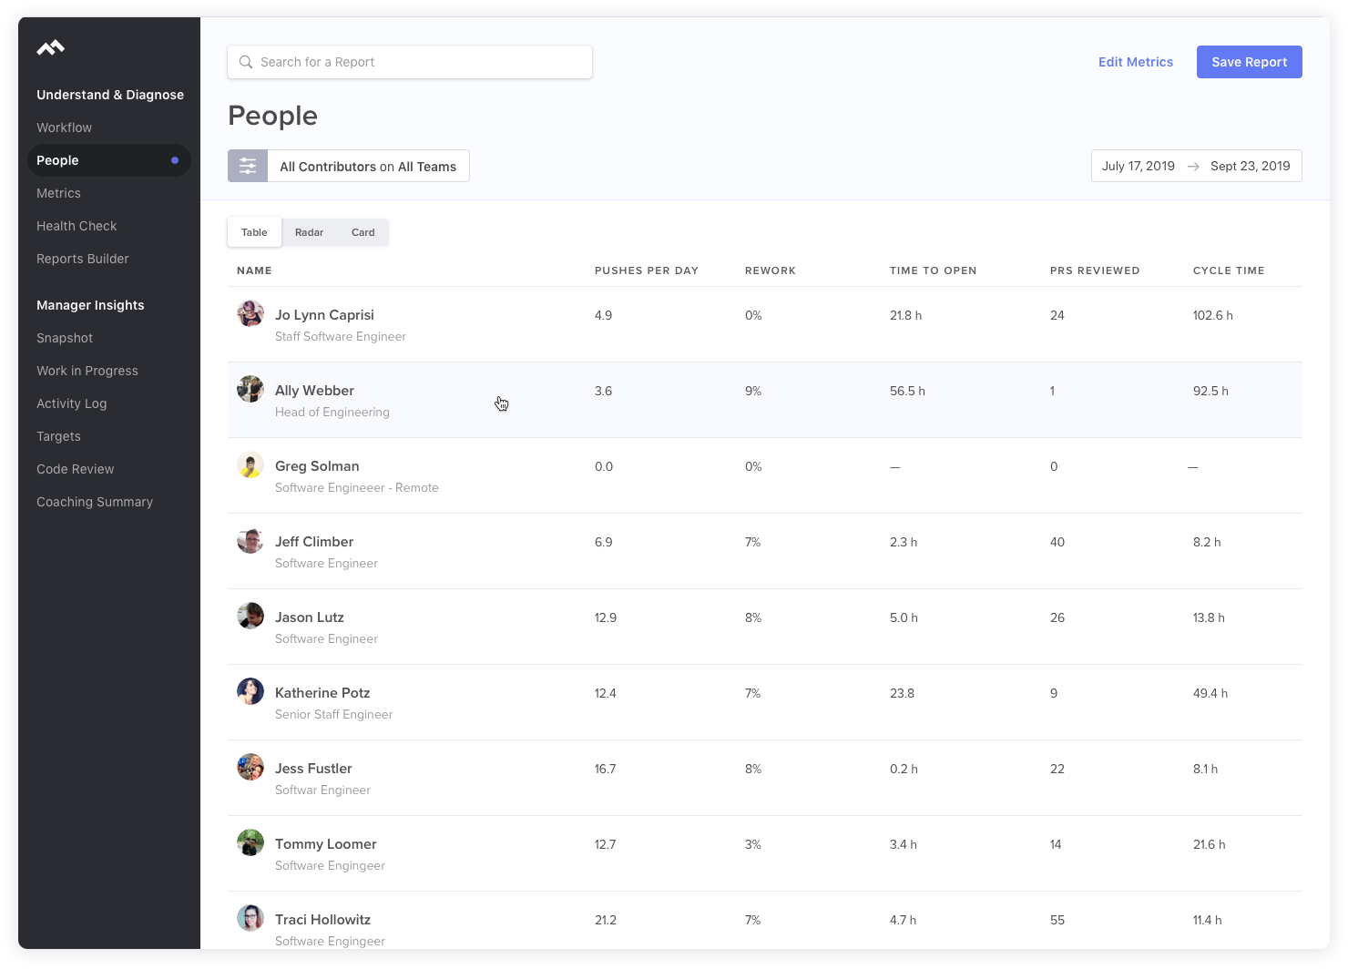This screenshot has height=969, width=1348.
Task: Open Katherine Potz's name link
Action: tap(322, 693)
